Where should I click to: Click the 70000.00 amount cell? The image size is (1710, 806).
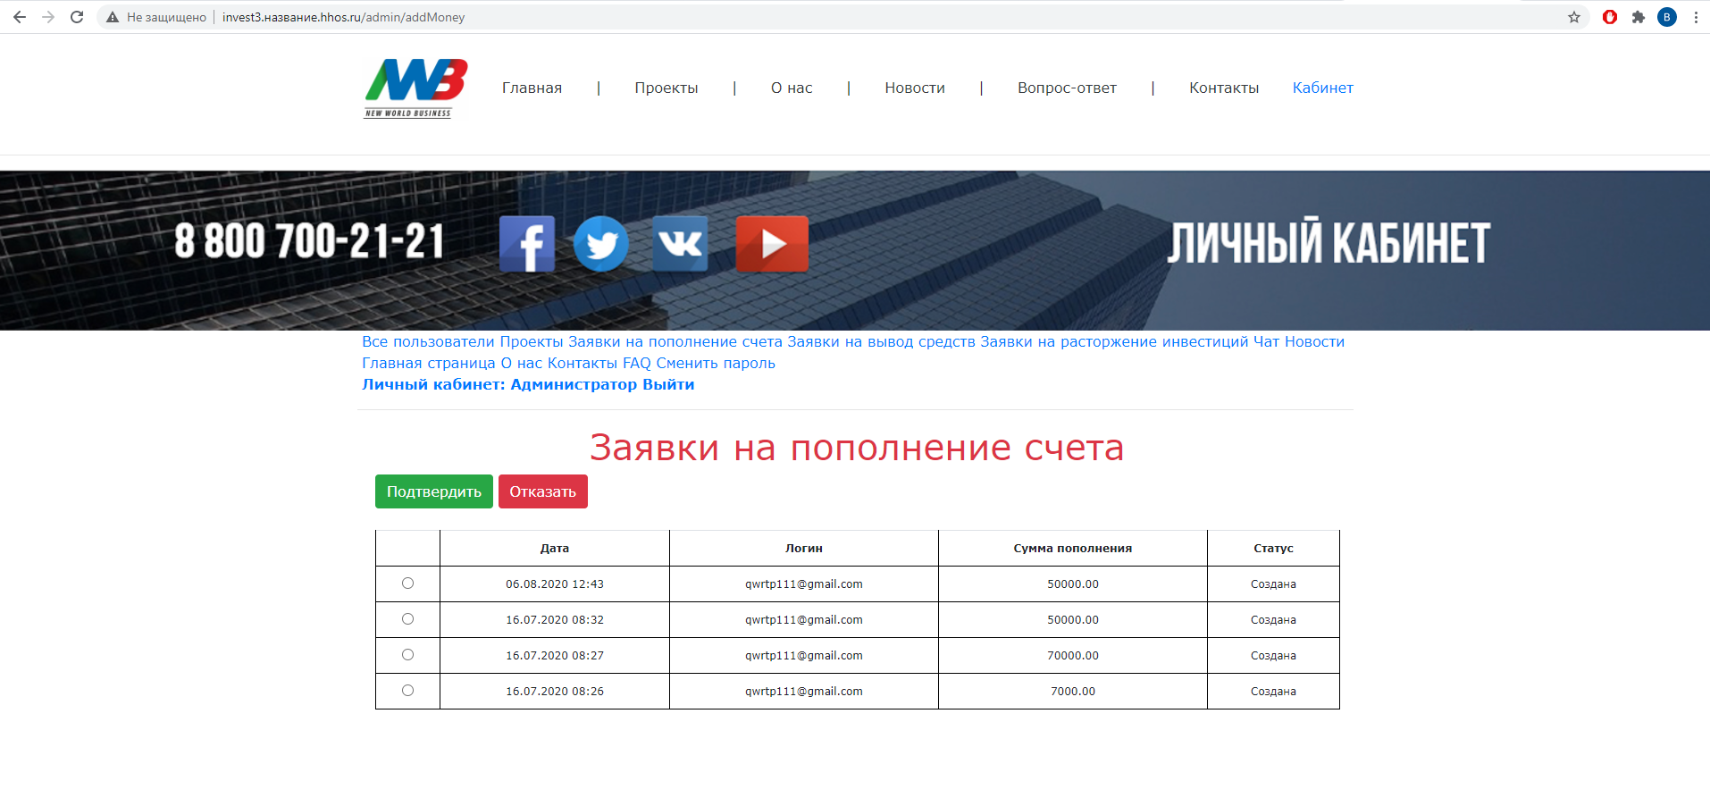tap(1073, 656)
